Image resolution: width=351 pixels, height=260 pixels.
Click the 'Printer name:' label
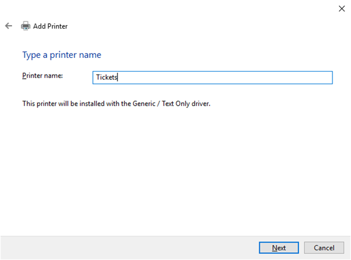[x=42, y=76]
